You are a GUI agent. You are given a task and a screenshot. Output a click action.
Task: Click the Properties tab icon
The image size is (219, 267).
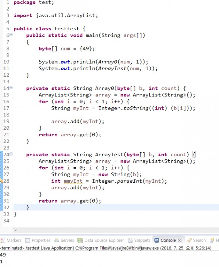[x=27, y=240]
